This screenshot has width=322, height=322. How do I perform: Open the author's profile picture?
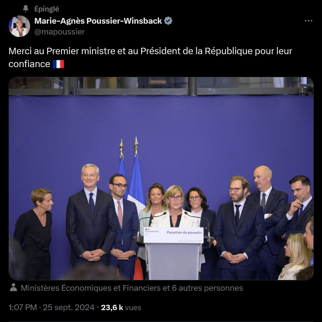(19, 26)
